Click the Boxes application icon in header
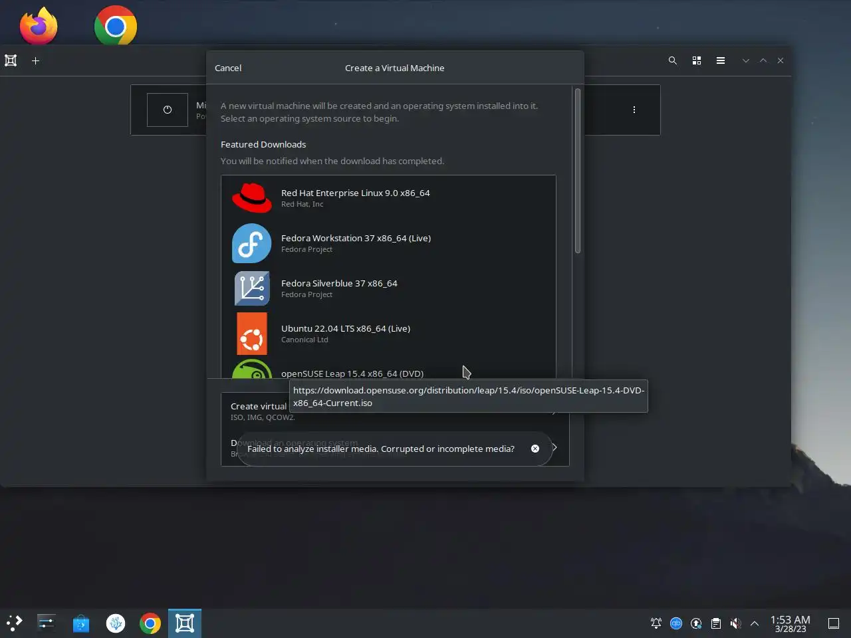 coord(11,60)
